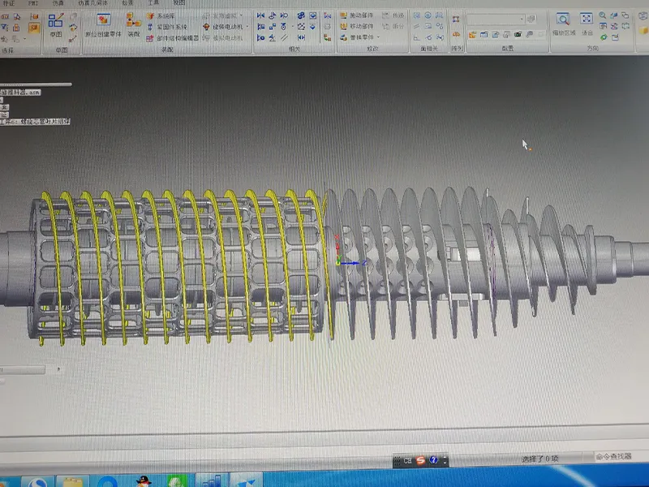Open the folder icon in Windows taskbar
The image size is (649, 487).
pos(75,482)
